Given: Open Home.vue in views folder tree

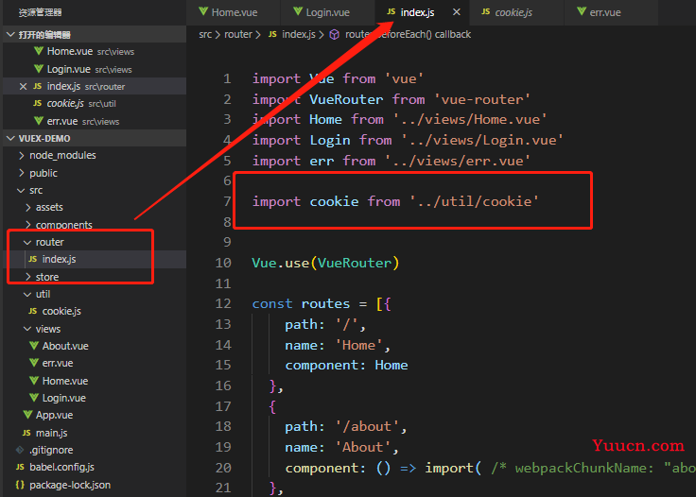Looking at the screenshot, I should pyautogui.click(x=95, y=381).
